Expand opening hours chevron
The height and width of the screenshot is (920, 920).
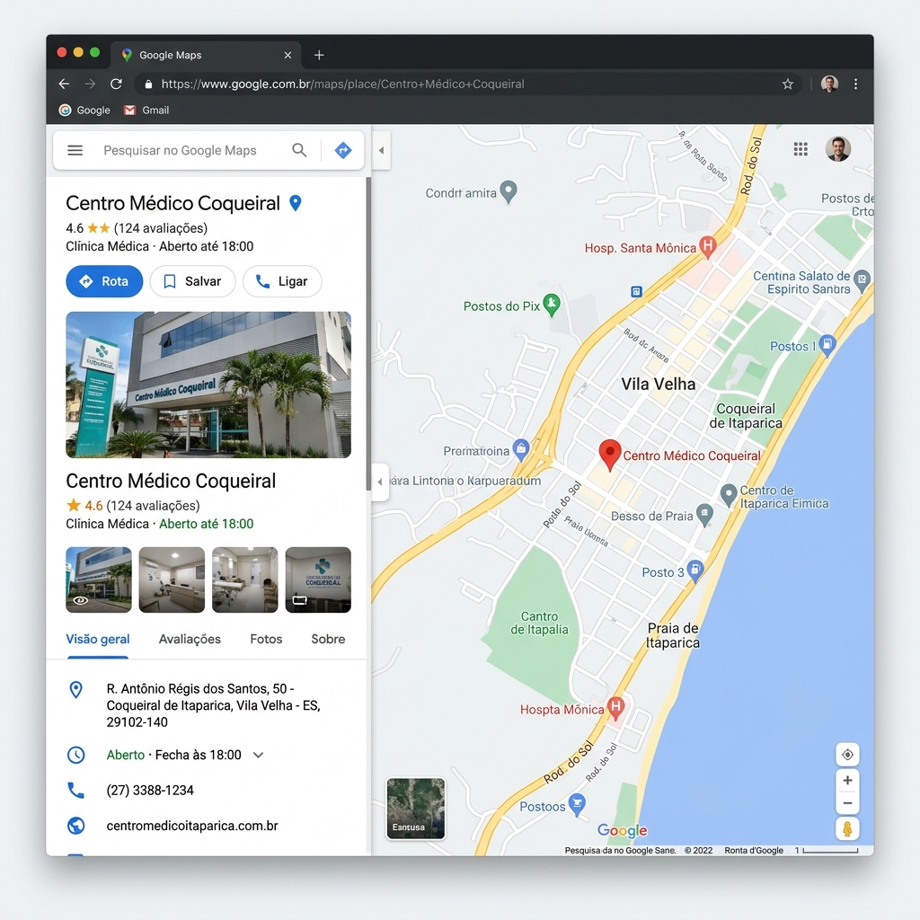258,755
